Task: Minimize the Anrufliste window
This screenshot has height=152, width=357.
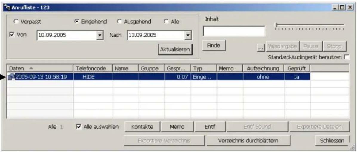Action: coord(336,7)
